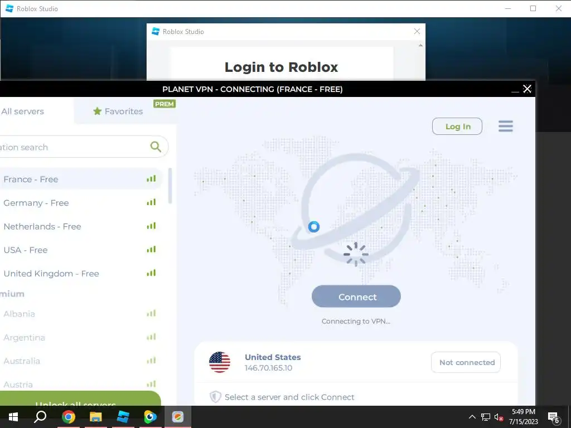Select Albania premium server

[x=81, y=313]
